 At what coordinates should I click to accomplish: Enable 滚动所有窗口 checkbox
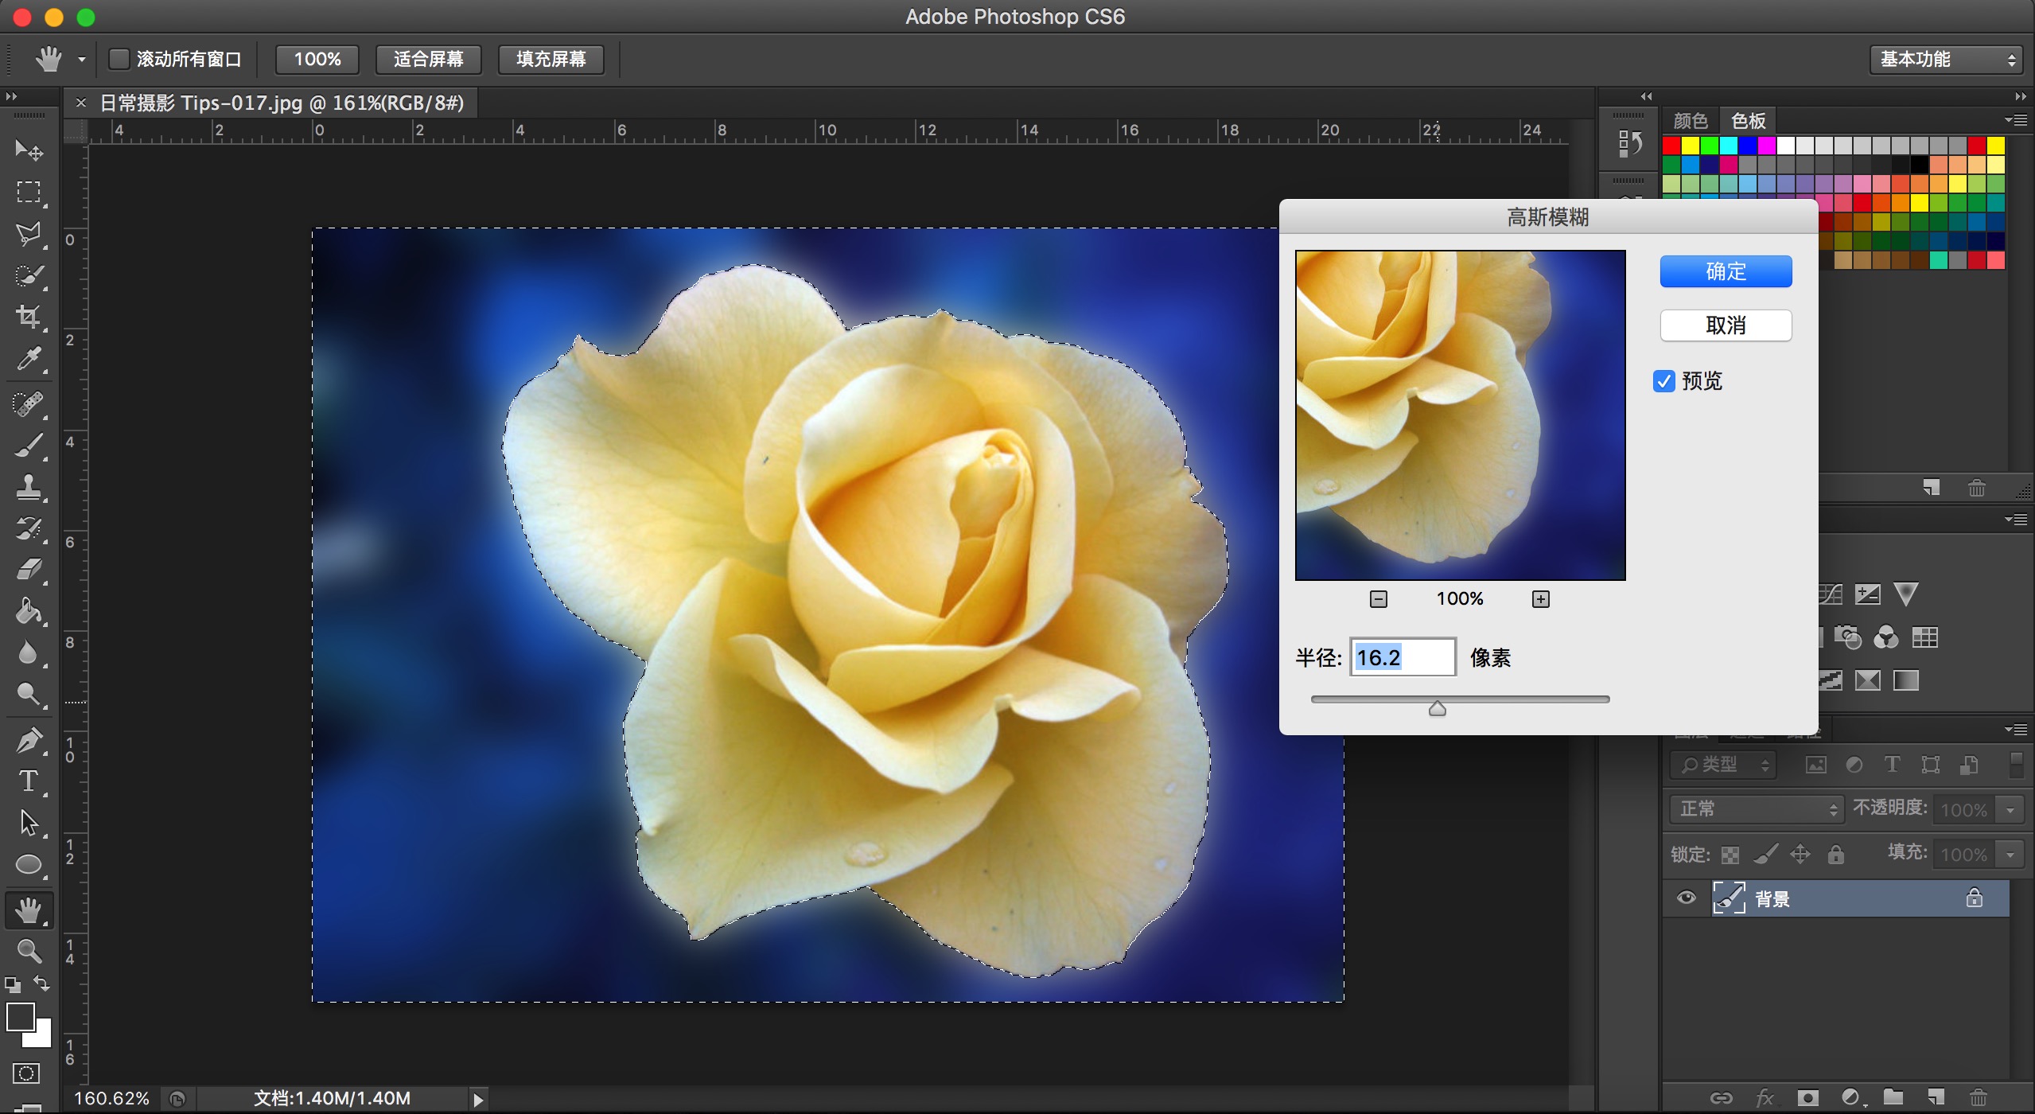pos(119,59)
